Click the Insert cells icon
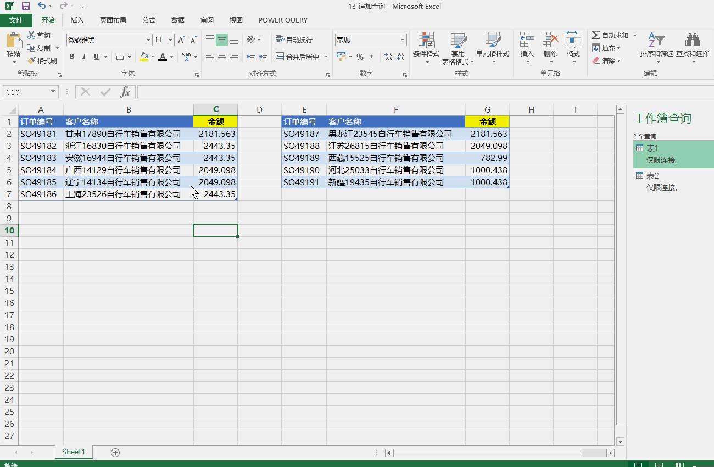Viewport: 714px width, 467px height. [x=527, y=40]
